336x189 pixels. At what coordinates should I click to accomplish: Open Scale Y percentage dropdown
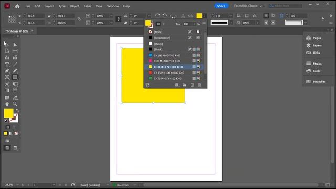tap(111, 23)
